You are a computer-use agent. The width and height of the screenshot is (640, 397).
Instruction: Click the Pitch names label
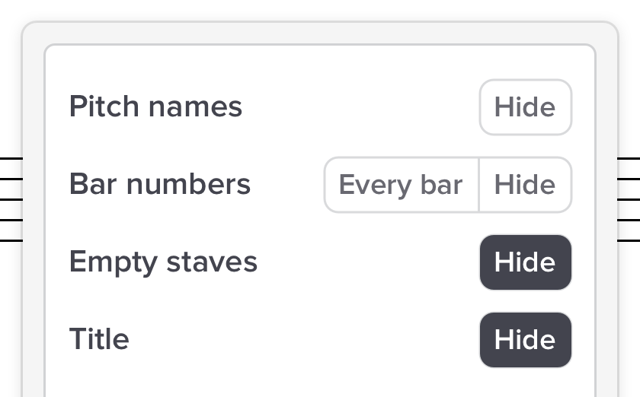[x=155, y=107]
